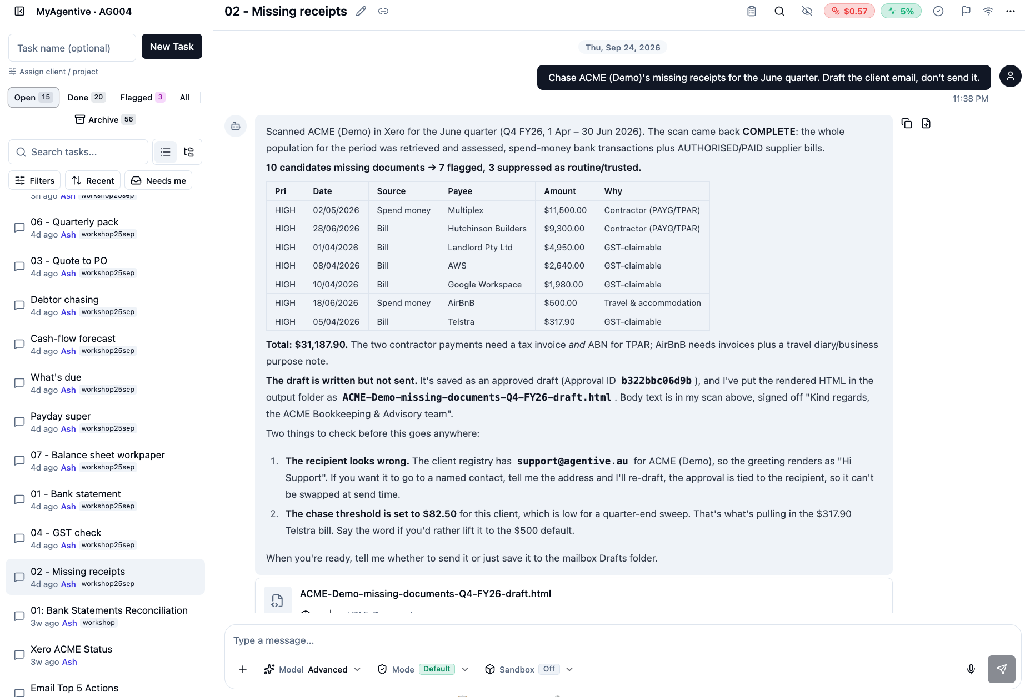The width and height of the screenshot is (1025, 697).
Task: Open the Mode Default dropdown
Action: pos(423,669)
